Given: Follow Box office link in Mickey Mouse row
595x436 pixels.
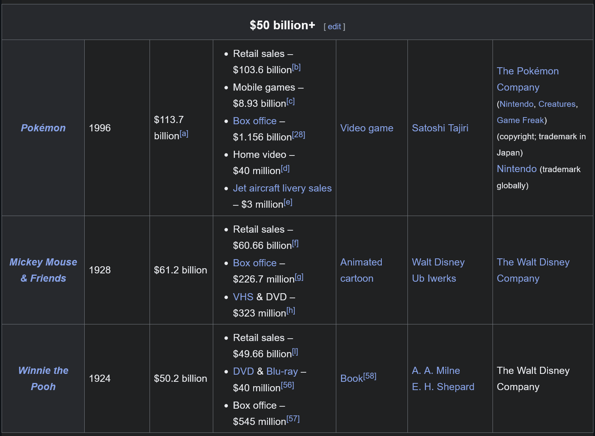Looking at the screenshot, I should 255,263.
